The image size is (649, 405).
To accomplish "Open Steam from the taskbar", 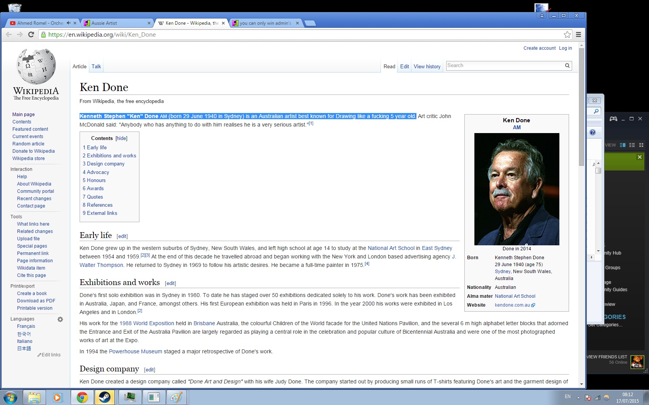I will point(105,397).
